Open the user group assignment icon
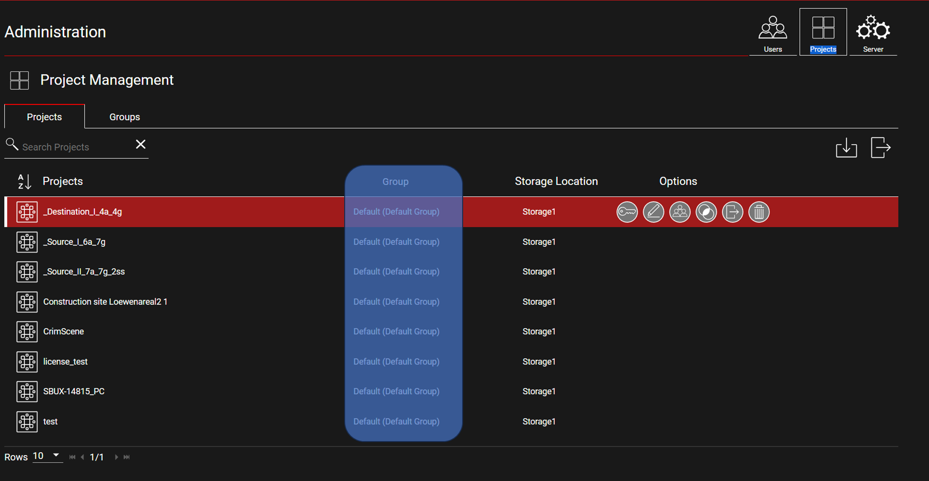The width and height of the screenshot is (929, 481). pyautogui.click(x=680, y=212)
